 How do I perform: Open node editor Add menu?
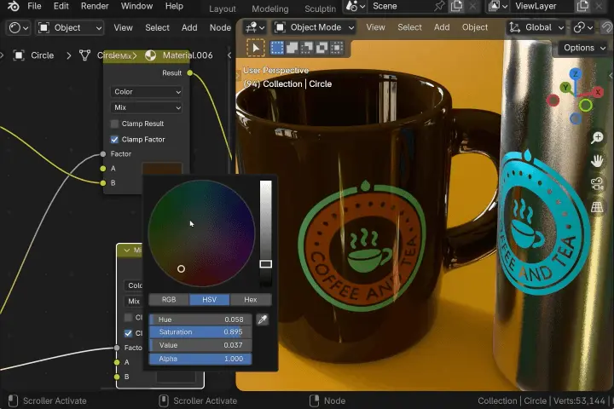click(x=189, y=28)
